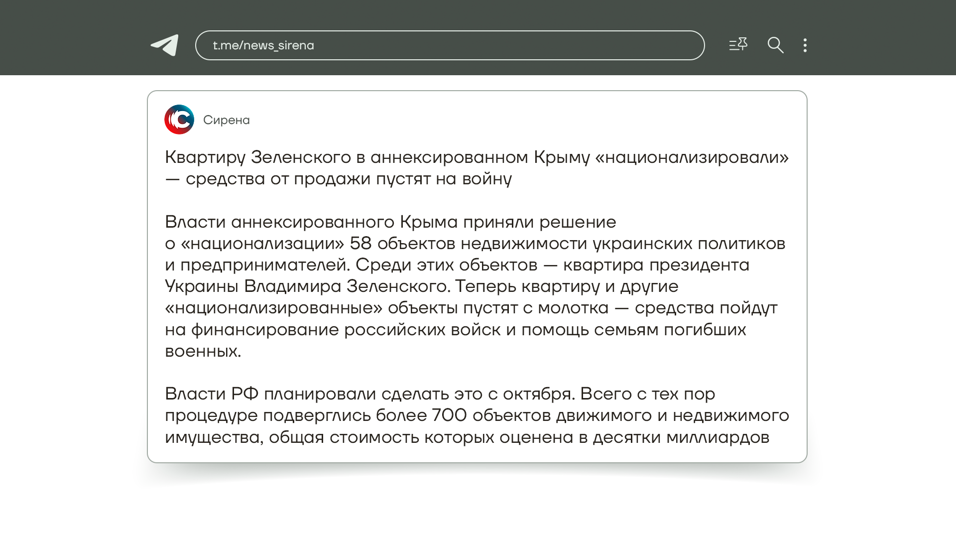Click the phrase 'средства от продажи' in the headline
Screen dimensions: 956x538
point(278,179)
